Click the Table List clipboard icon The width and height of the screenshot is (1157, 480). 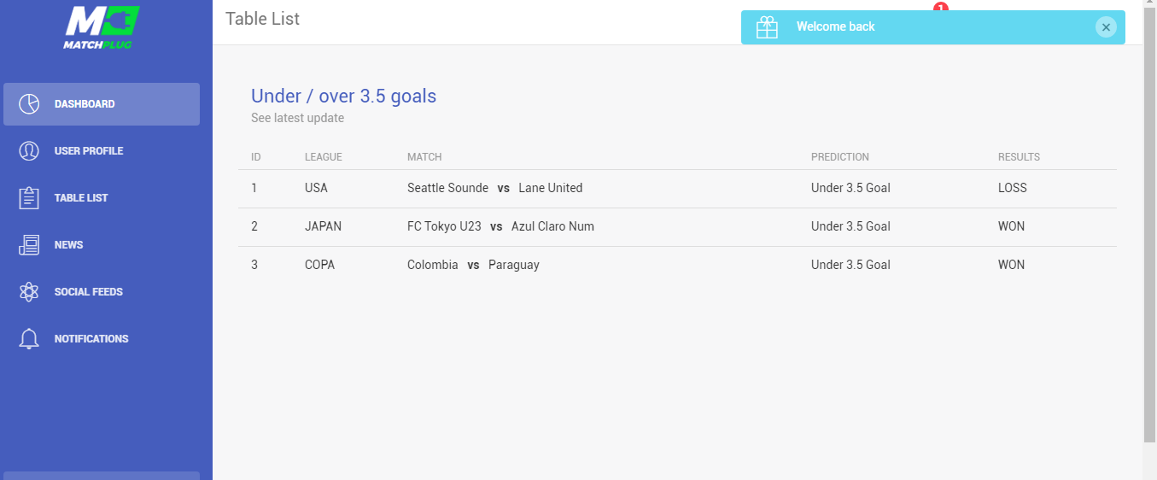pos(29,198)
